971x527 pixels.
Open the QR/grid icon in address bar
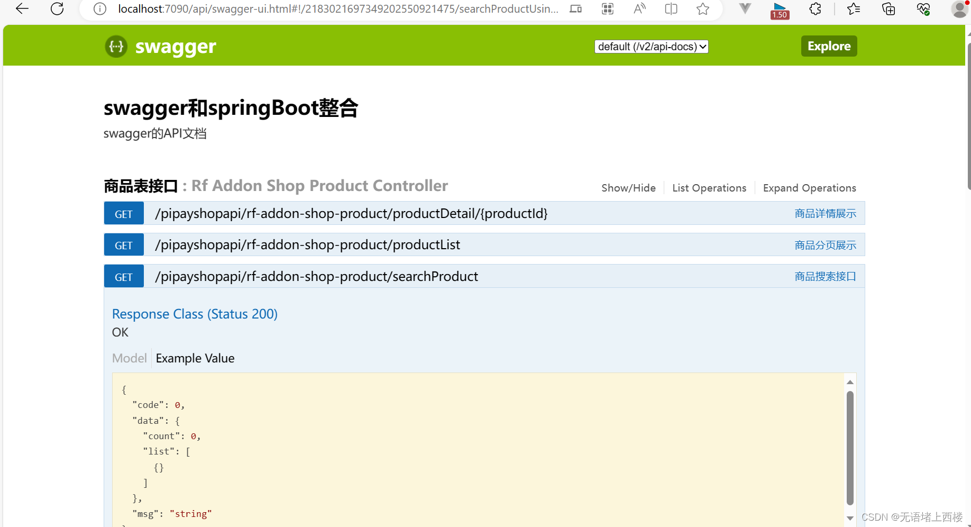click(608, 9)
